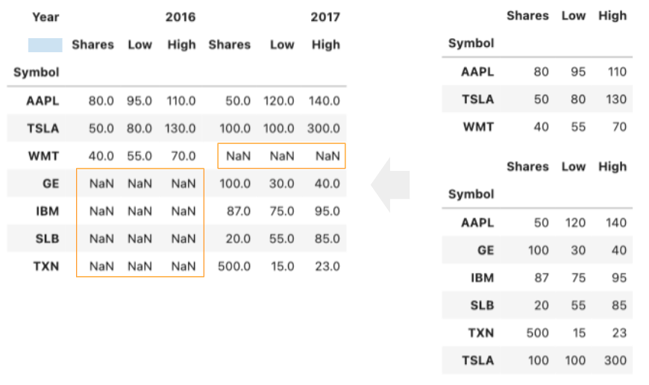
Task: Click the Shares header of top-right table
Action: click(527, 16)
